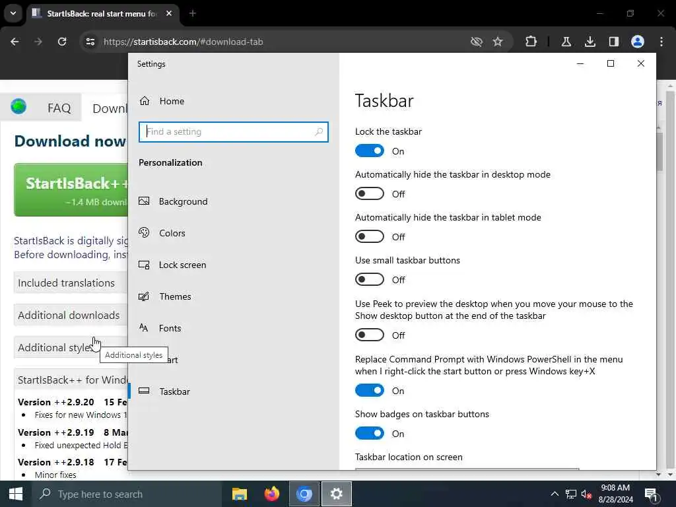
Task: Reload the StartIsBack page
Action: [x=62, y=42]
